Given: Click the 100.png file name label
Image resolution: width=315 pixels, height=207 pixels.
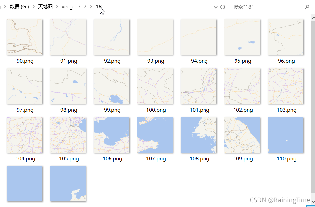Looking at the screenshot, I should click(x=156, y=110).
